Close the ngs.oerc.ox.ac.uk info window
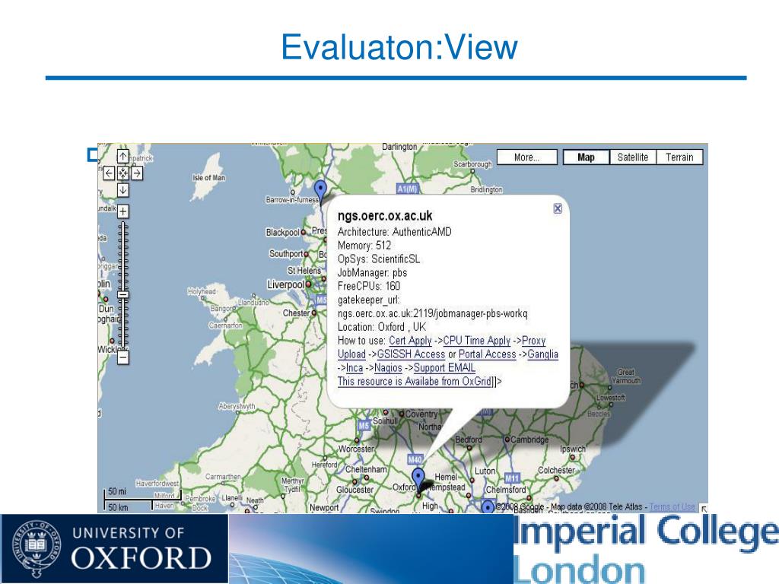 point(558,208)
